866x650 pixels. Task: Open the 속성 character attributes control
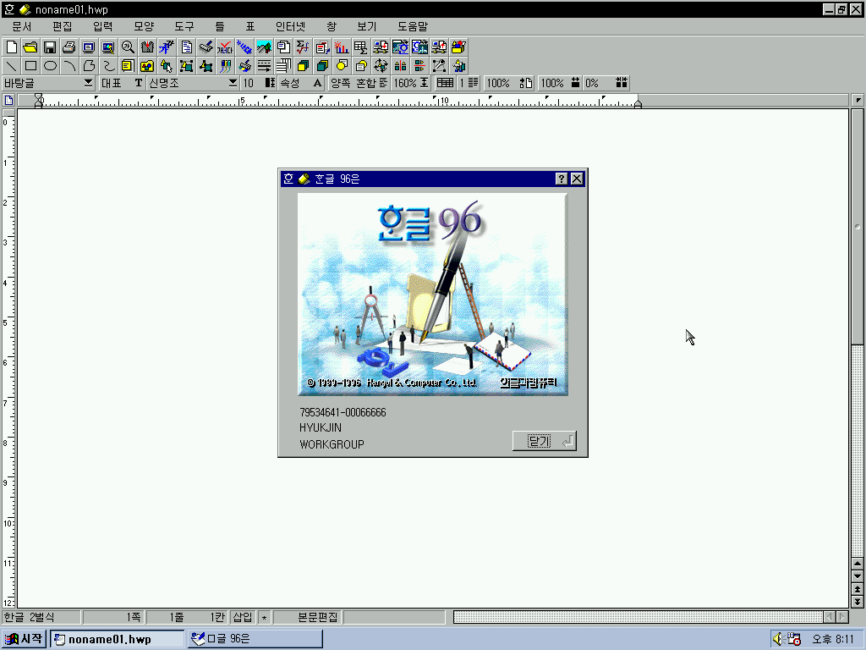(301, 83)
